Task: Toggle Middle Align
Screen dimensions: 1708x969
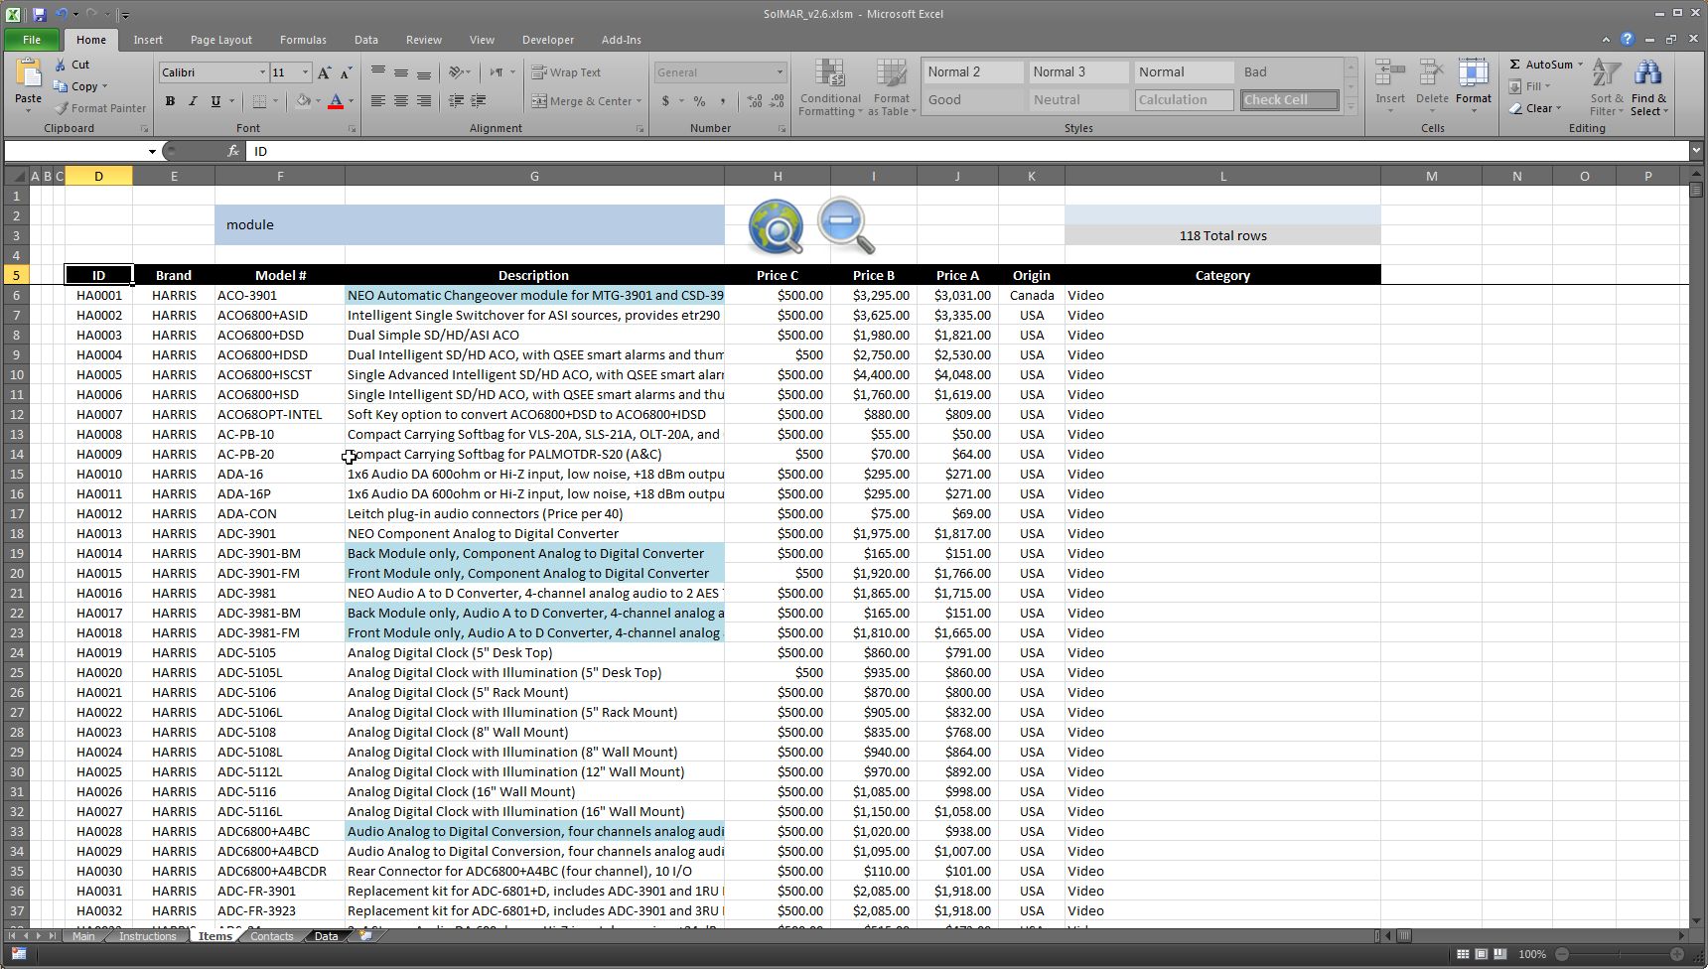Action: pos(401,72)
